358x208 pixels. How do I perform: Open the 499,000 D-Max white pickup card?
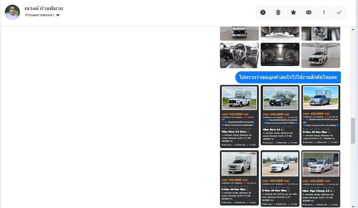(x=280, y=178)
